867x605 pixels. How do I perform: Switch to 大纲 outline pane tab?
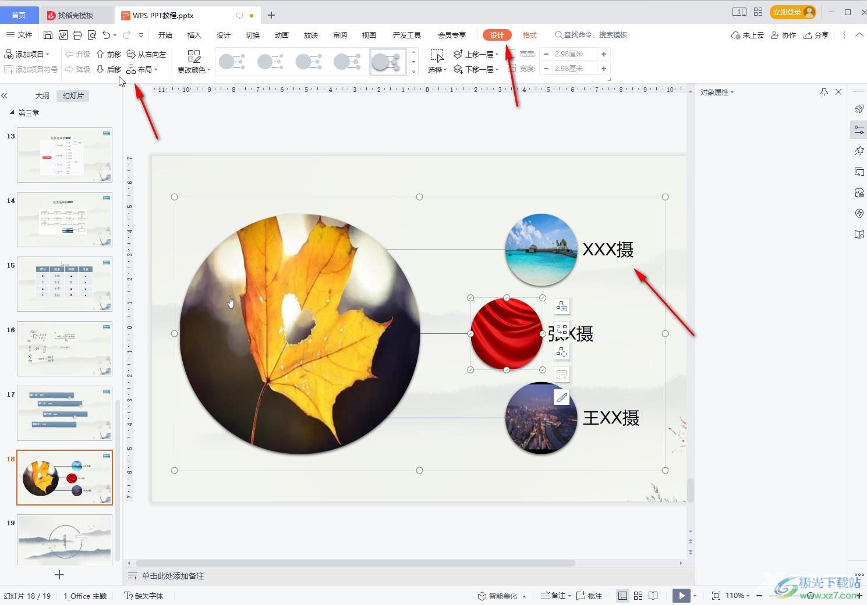(42, 95)
